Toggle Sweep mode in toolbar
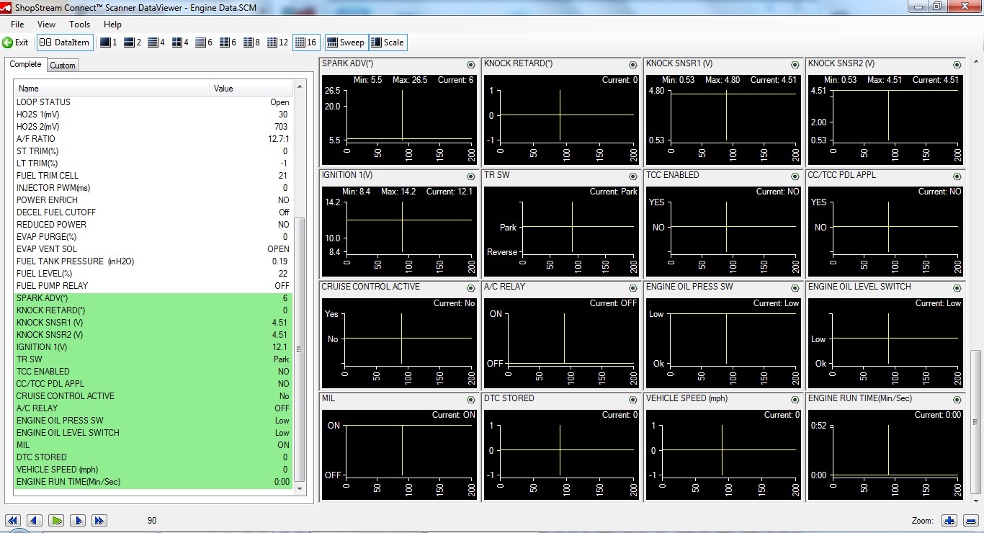 [346, 42]
